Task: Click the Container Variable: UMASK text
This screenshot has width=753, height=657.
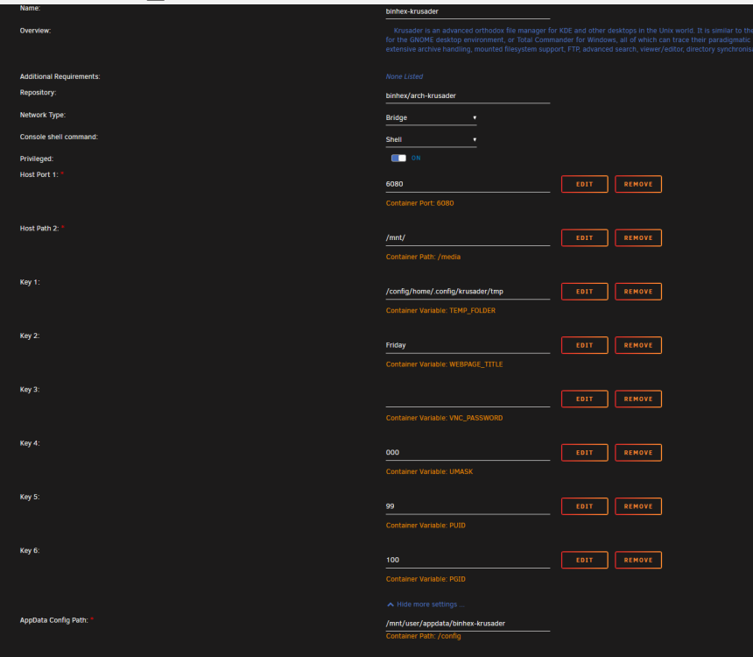Action: coord(429,472)
